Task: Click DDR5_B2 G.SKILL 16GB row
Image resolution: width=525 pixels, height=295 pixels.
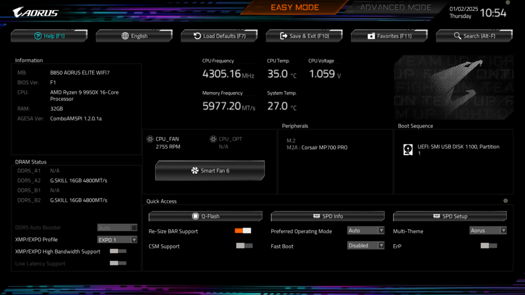Action: coord(62,200)
